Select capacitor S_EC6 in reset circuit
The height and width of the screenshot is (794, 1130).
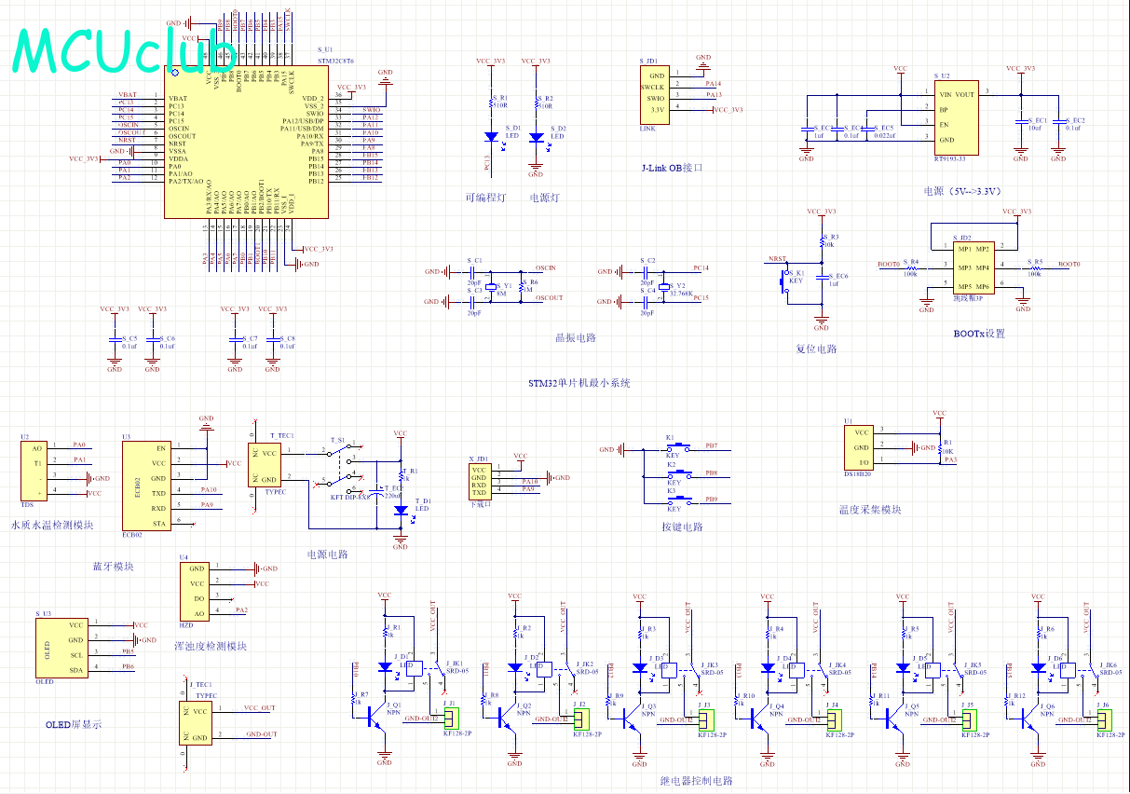pyautogui.click(x=822, y=277)
